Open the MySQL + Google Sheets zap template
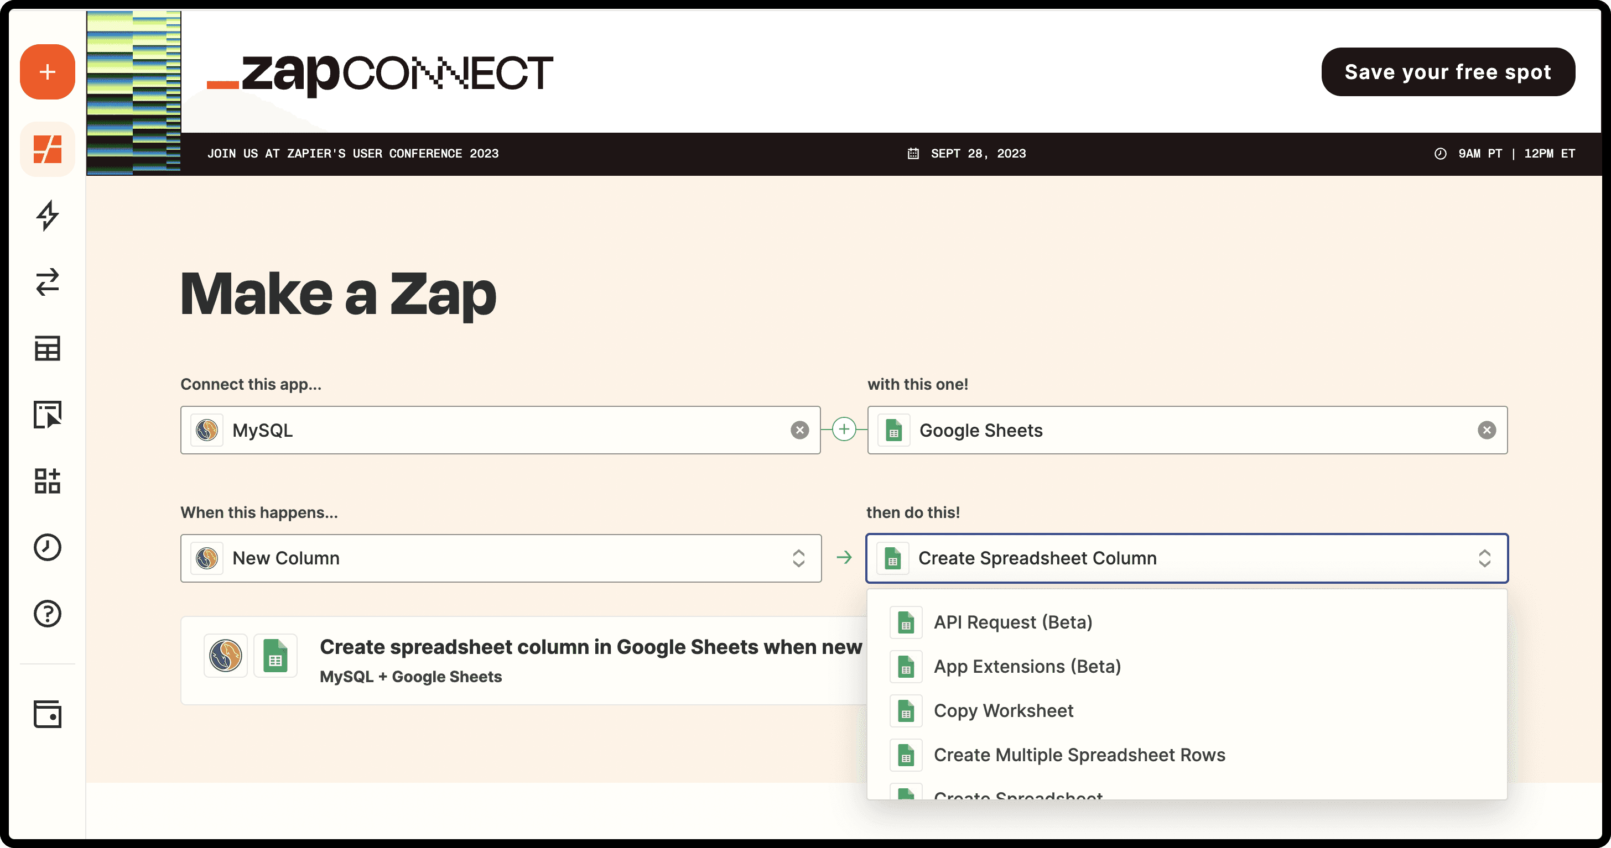The image size is (1611, 848). 526,661
